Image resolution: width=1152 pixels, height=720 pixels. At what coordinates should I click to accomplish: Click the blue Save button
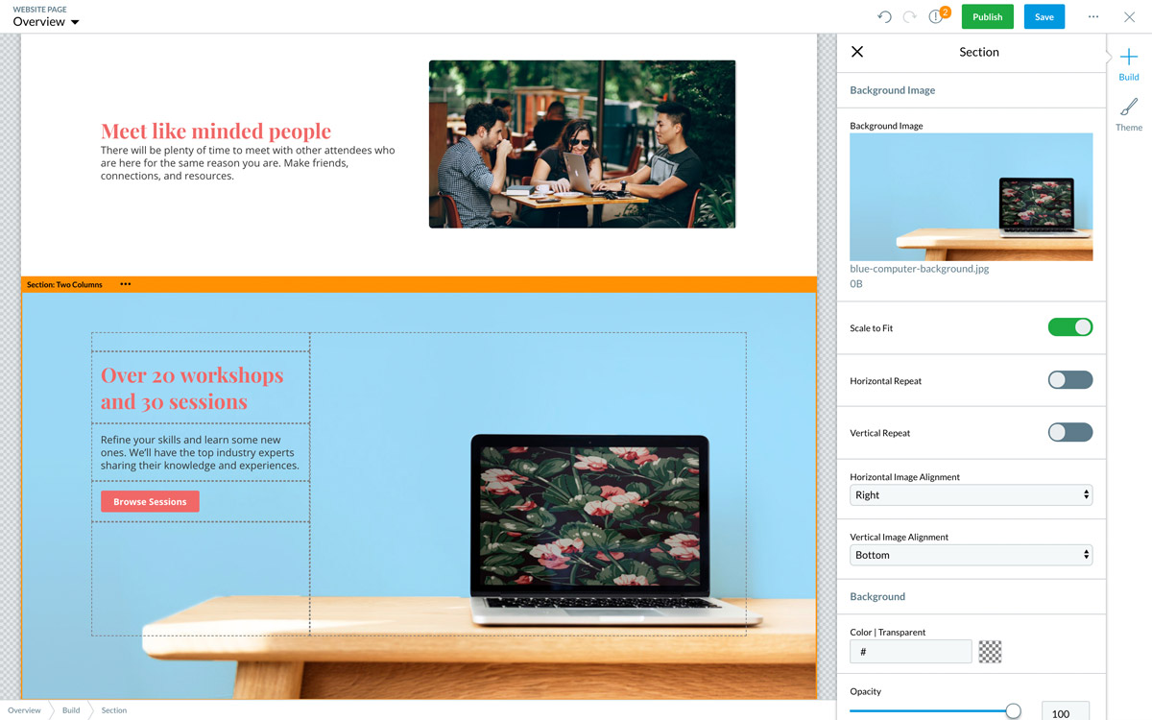point(1044,16)
